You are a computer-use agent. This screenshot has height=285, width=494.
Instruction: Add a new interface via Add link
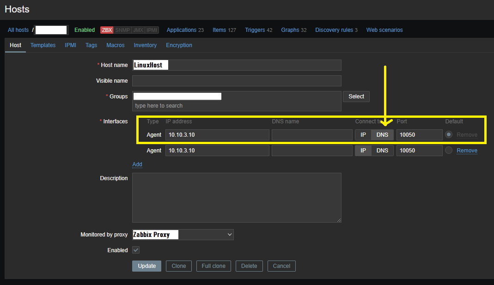coord(137,164)
